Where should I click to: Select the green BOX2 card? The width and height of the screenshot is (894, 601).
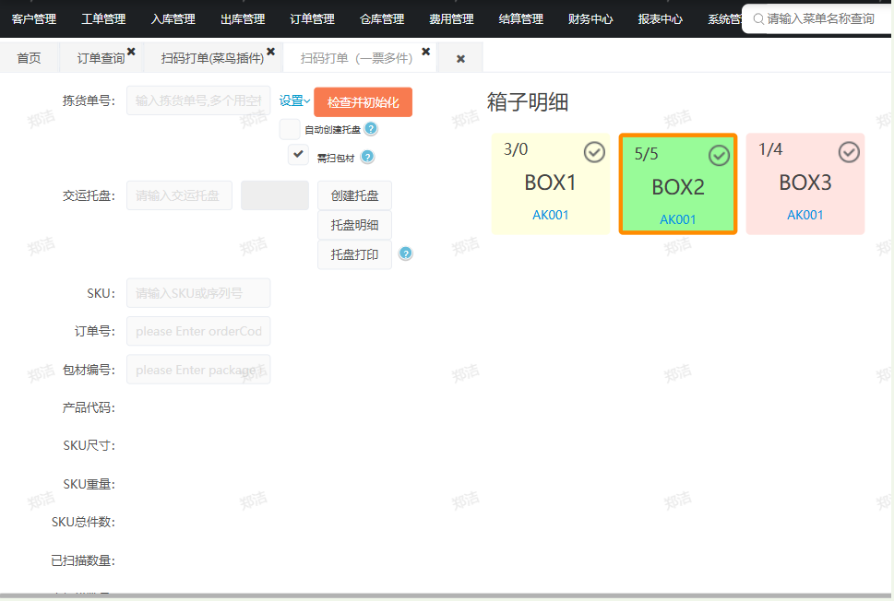678,184
